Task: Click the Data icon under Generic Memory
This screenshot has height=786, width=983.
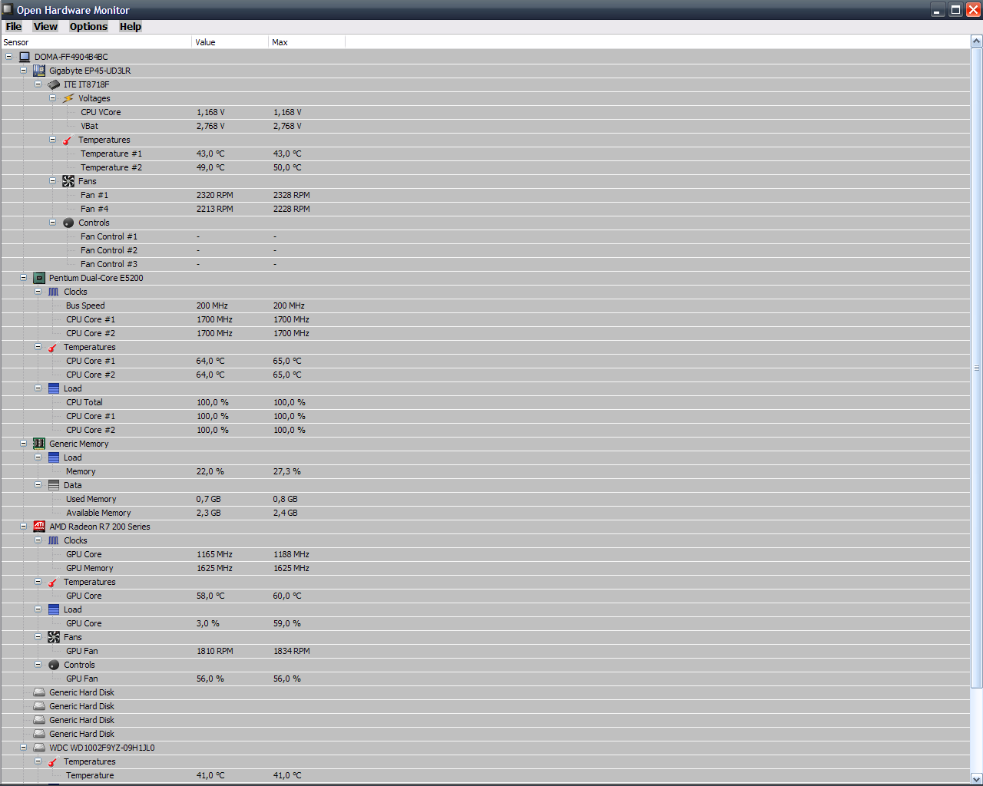Action: [x=54, y=485]
